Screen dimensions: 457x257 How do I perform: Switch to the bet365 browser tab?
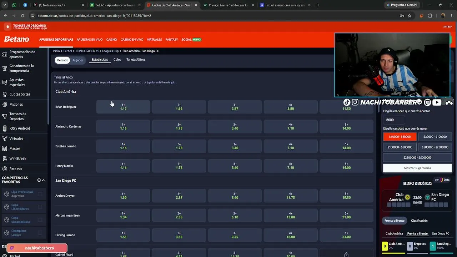click(115, 5)
